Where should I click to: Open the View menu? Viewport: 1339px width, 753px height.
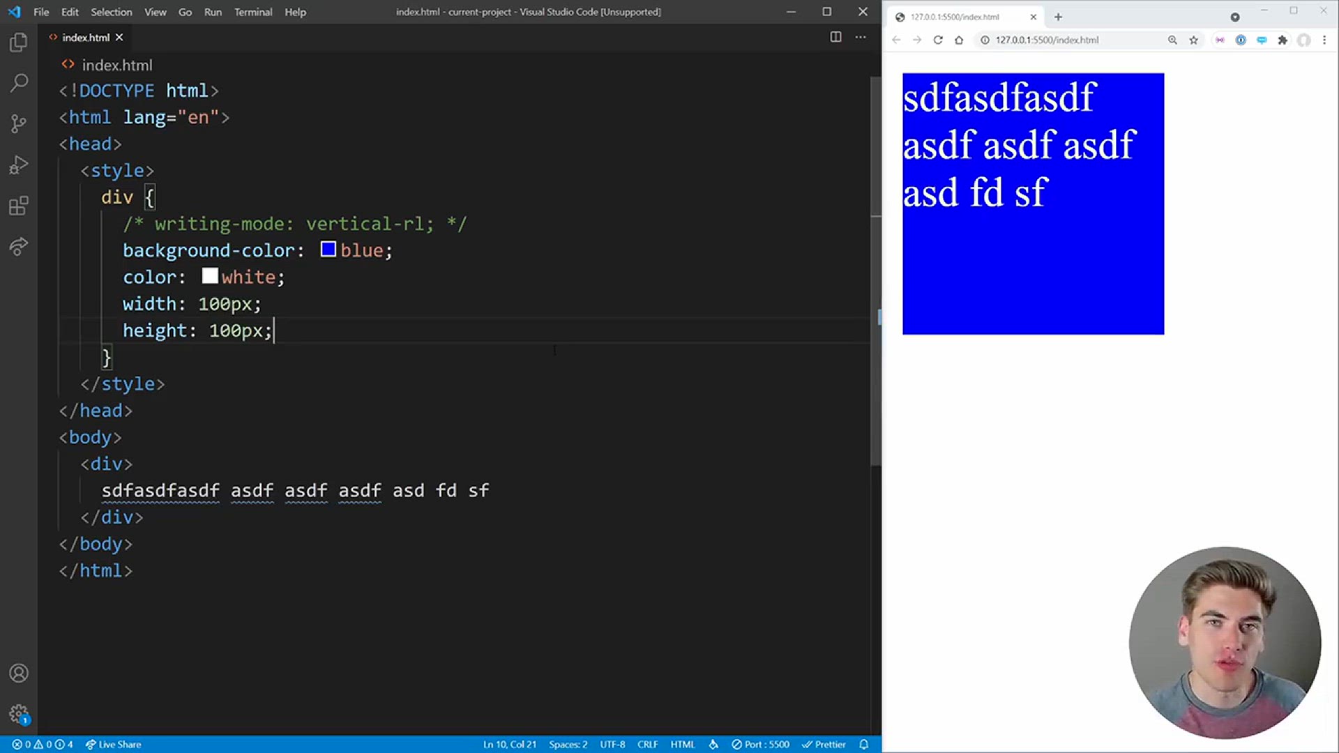coord(155,12)
